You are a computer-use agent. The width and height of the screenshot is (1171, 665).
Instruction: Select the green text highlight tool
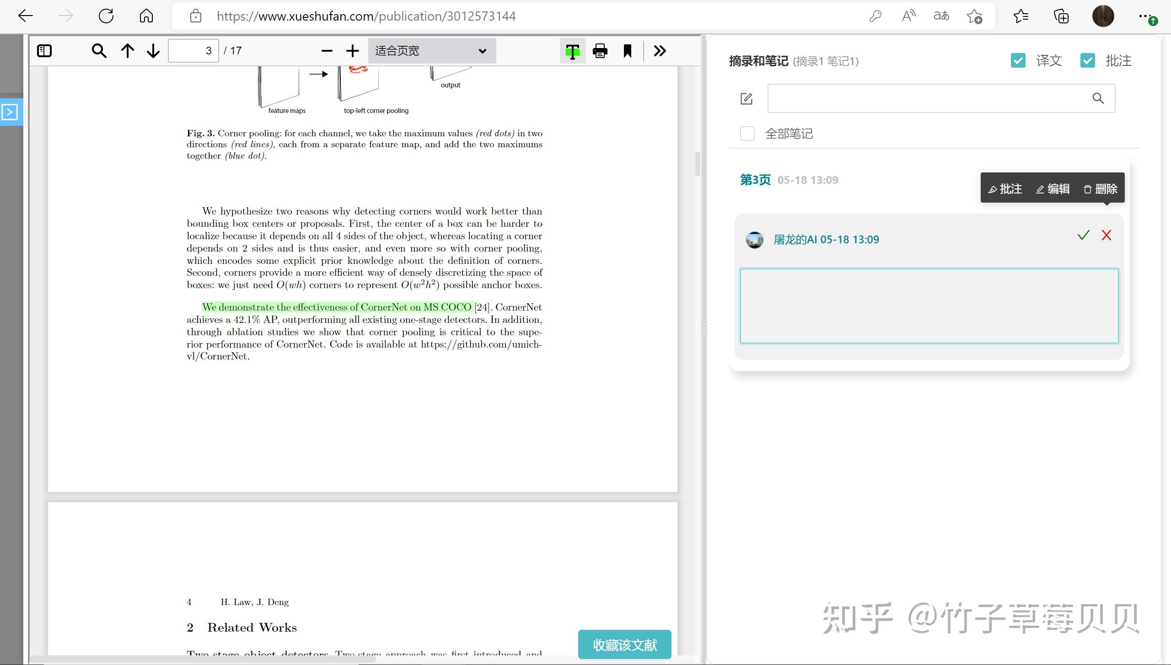572,50
